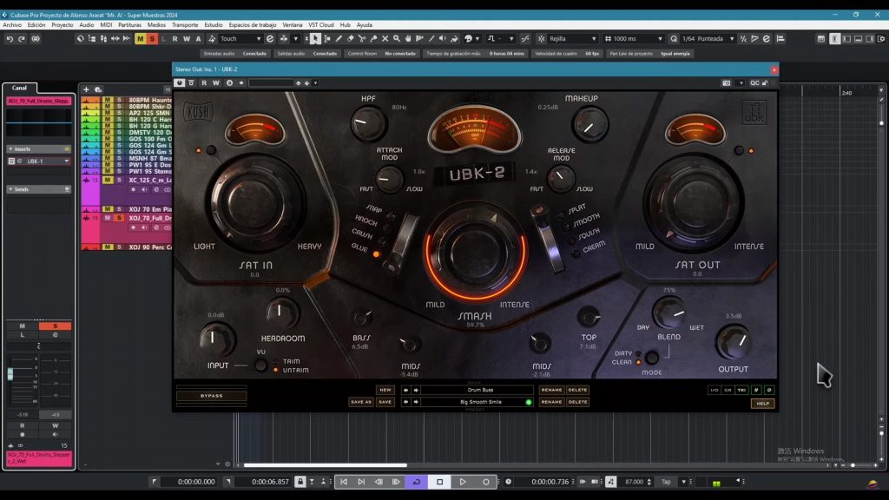Select next preset with right arrow beside Big Smooth Smile
The height and width of the screenshot is (500, 889).
pyautogui.click(x=416, y=402)
